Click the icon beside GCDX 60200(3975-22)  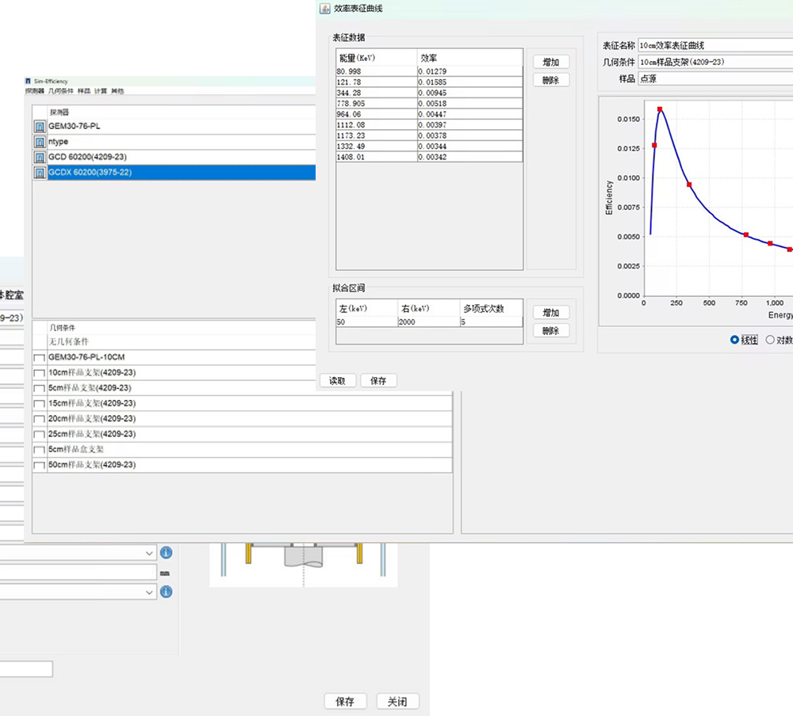pyautogui.click(x=40, y=173)
